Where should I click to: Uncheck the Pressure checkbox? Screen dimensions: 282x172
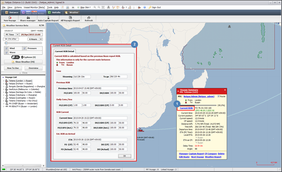pyautogui.click(x=25, y=48)
